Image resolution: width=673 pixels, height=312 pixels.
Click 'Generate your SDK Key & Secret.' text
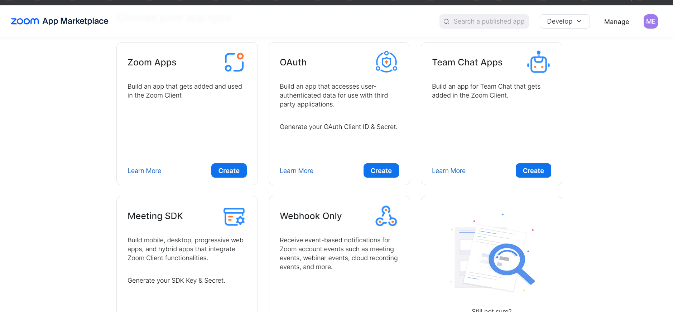[x=176, y=281]
